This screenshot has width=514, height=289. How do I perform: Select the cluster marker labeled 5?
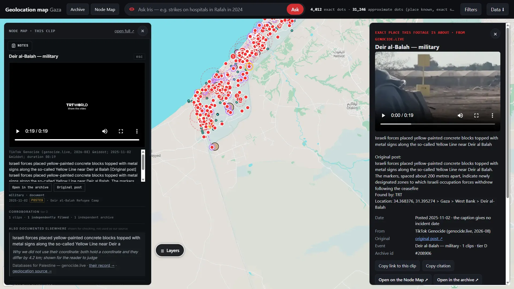coord(233,56)
